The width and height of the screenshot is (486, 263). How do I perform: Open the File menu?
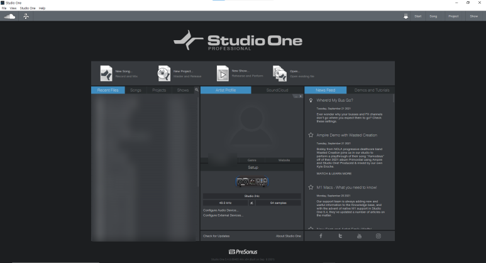pyautogui.click(x=4, y=8)
